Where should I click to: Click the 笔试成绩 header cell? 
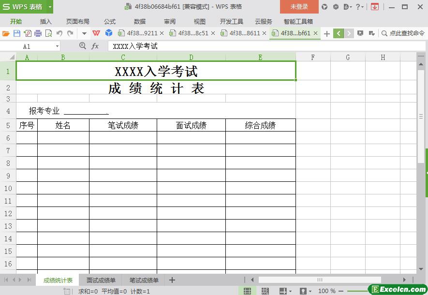pos(123,125)
